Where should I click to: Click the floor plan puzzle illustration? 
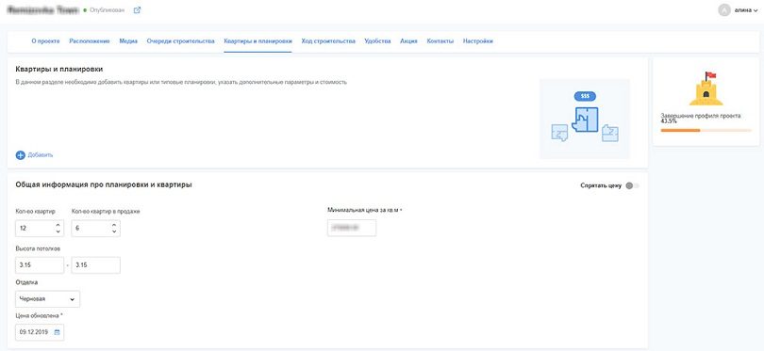point(585,119)
